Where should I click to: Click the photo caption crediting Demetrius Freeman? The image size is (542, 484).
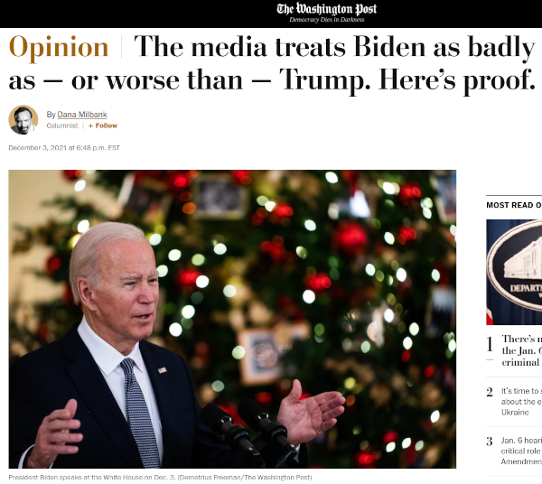(160, 477)
